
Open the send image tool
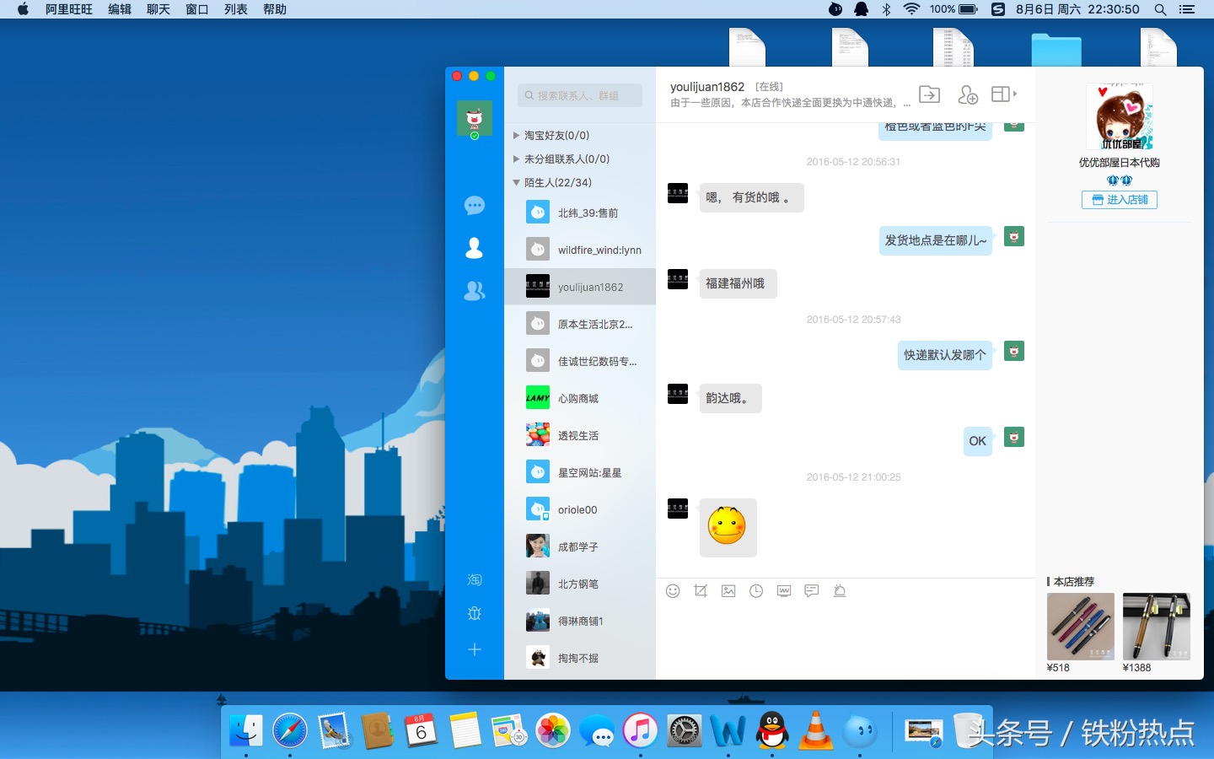point(728,590)
